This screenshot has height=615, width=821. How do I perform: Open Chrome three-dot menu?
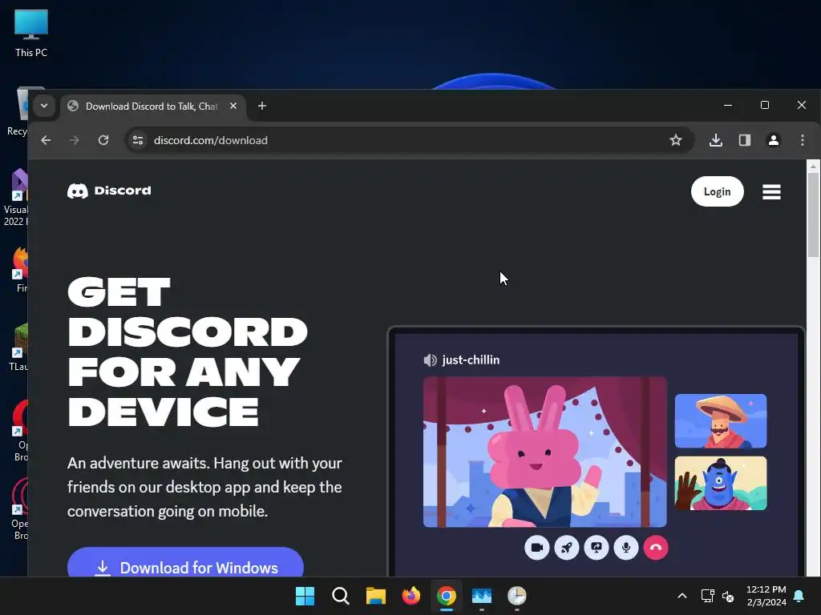tap(802, 140)
